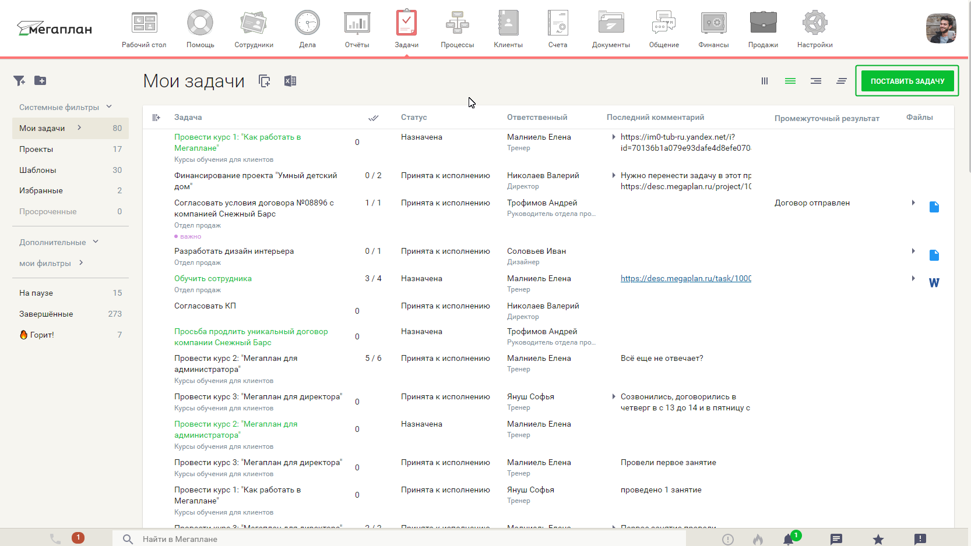Select the green list view mode
The width and height of the screenshot is (971, 546).
click(x=790, y=81)
